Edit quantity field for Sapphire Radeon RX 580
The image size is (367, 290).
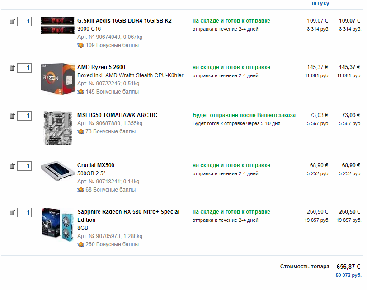(x=24, y=213)
